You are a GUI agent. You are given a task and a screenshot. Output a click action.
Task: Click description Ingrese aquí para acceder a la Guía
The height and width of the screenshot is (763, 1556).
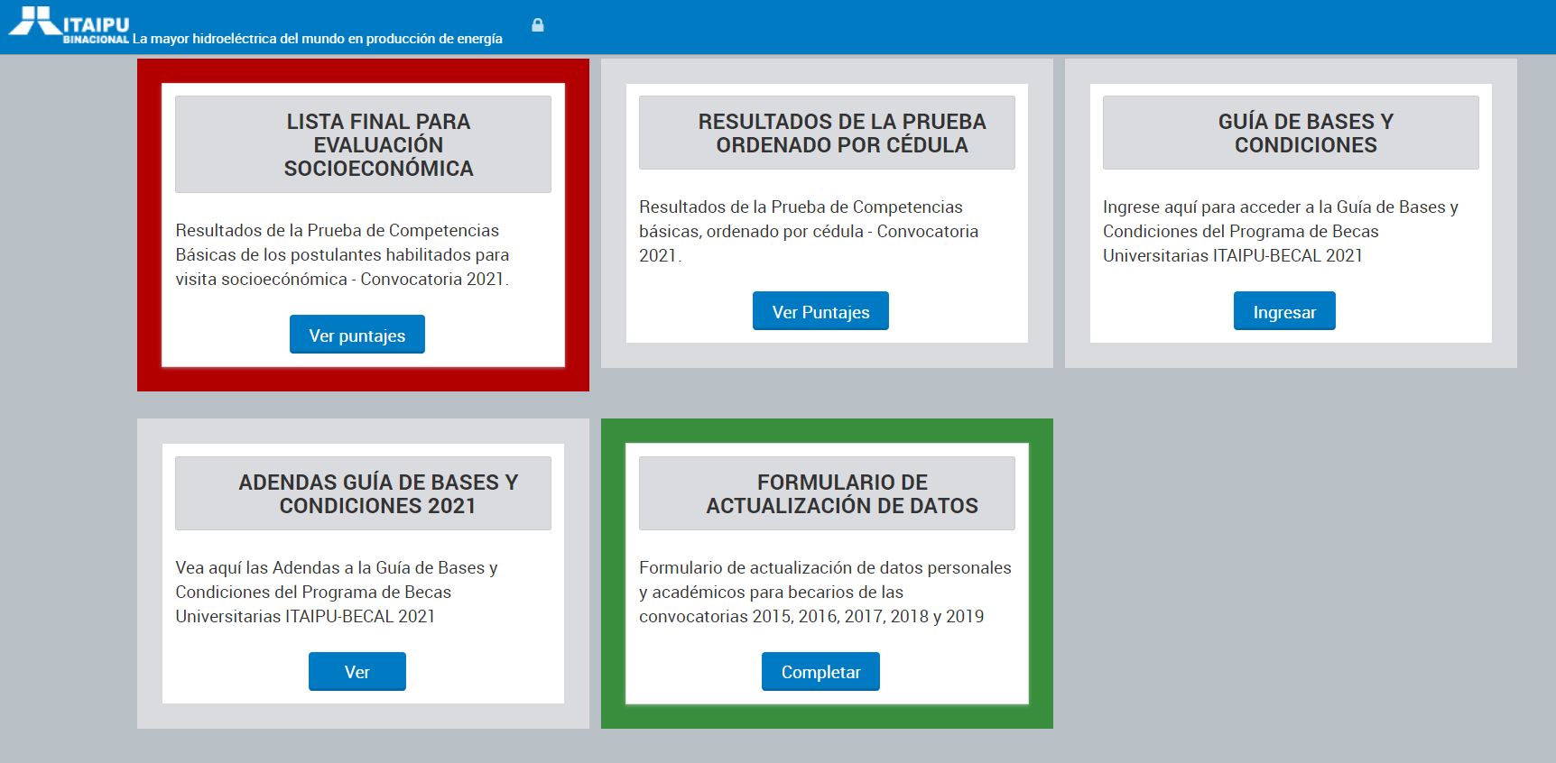pyautogui.click(x=1281, y=231)
